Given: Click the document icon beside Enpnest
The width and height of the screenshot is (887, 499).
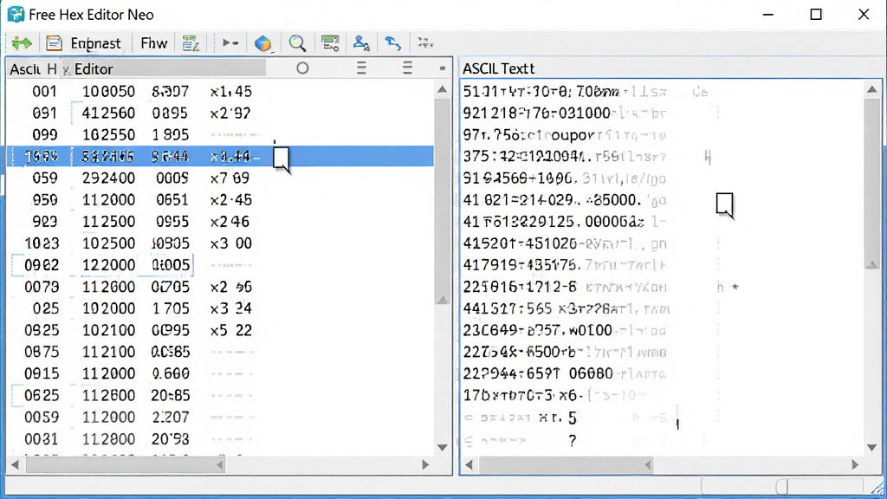Looking at the screenshot, I should point(54,43).
